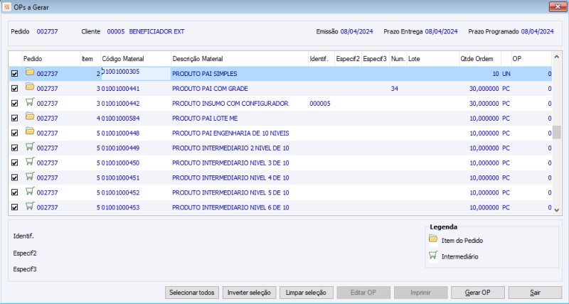Click Inverter seleção button
Viewport: 569px width, 304px height.
click(x=249, y=293)
